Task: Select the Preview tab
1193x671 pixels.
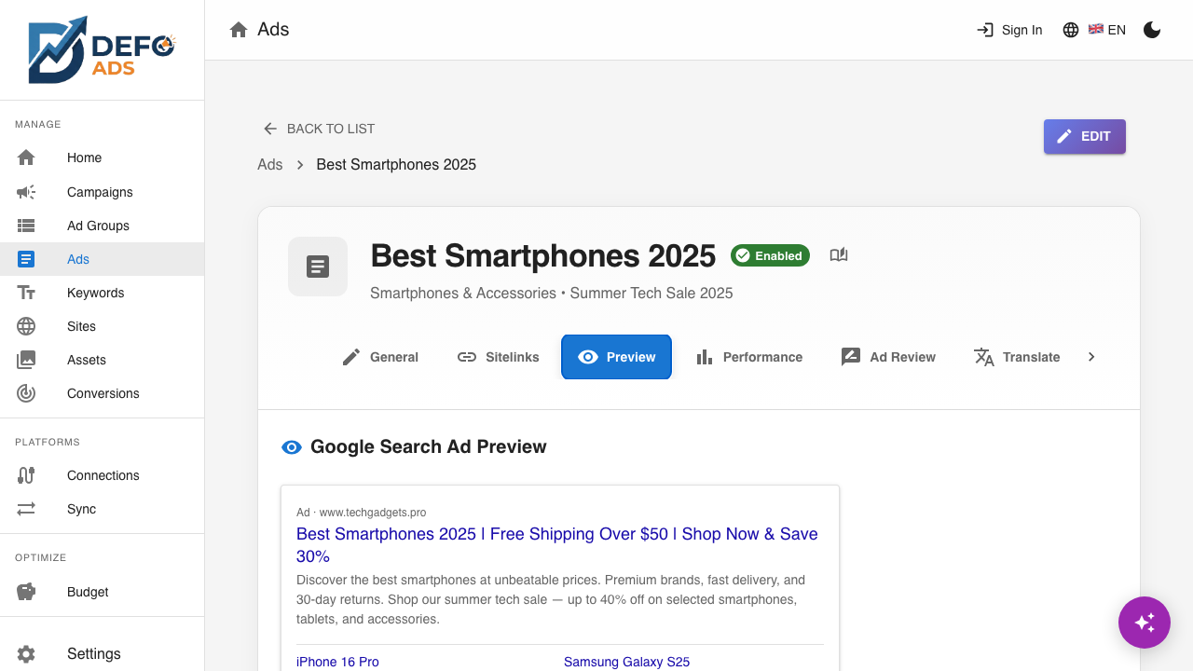Action: point(616,357)
